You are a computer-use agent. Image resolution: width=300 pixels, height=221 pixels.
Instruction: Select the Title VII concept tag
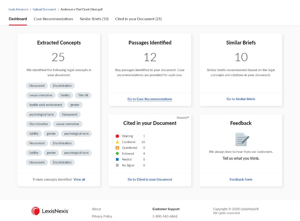pos(83,95)
